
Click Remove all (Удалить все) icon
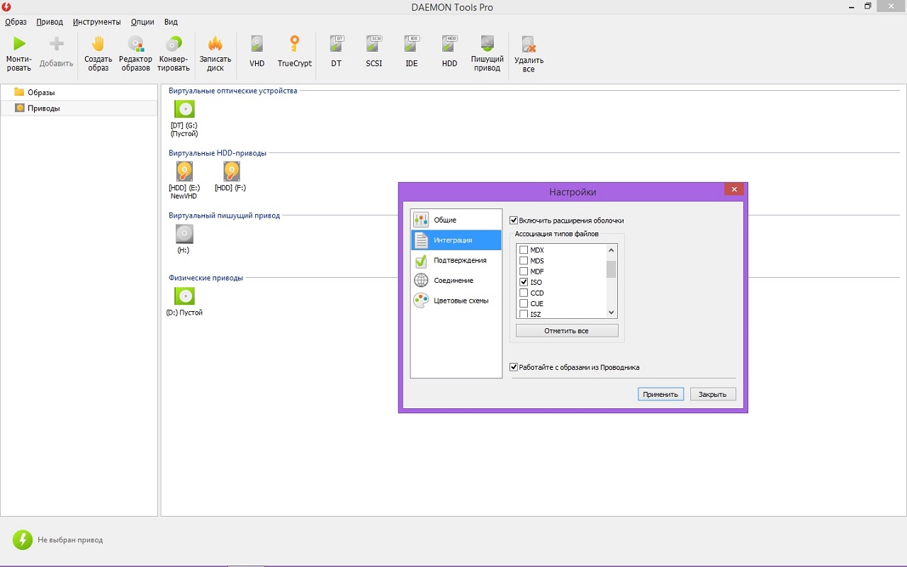pos(529,55)
